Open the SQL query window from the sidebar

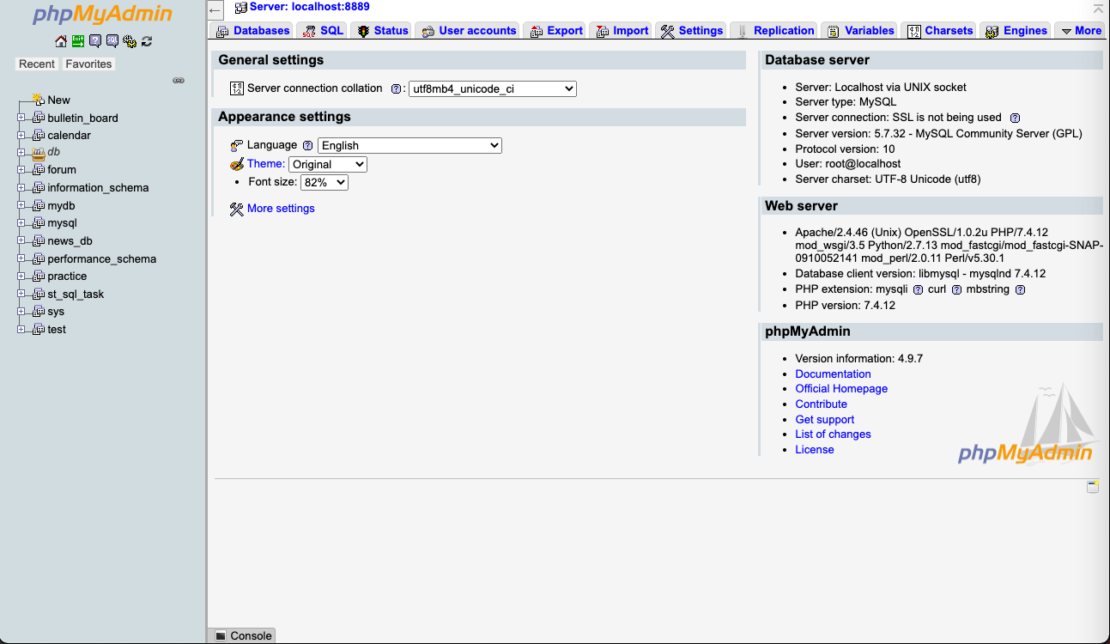(x=112, y=41)
